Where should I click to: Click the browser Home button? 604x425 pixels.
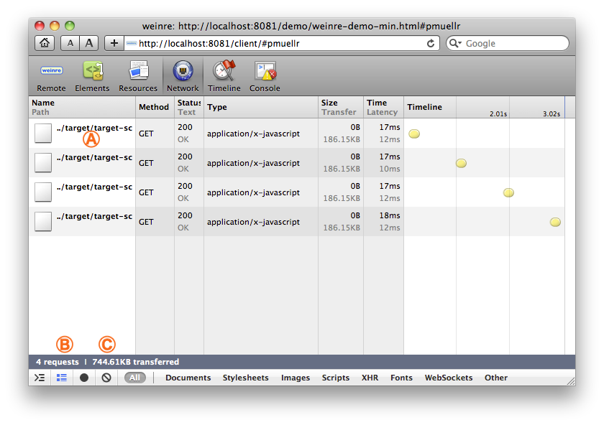pyautogui.click(x=45, y=44)
